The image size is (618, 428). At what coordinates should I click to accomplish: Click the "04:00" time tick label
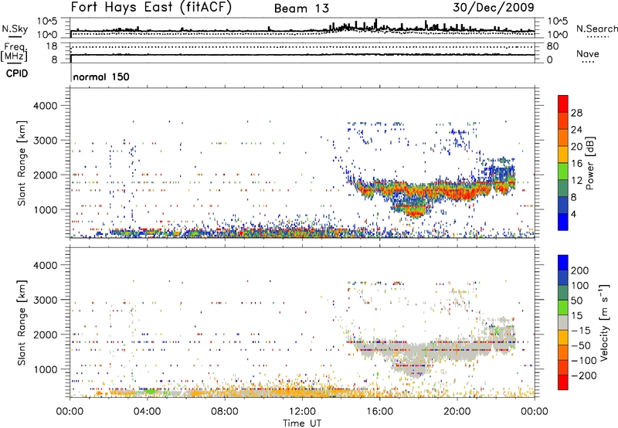(x=147, y=412)
